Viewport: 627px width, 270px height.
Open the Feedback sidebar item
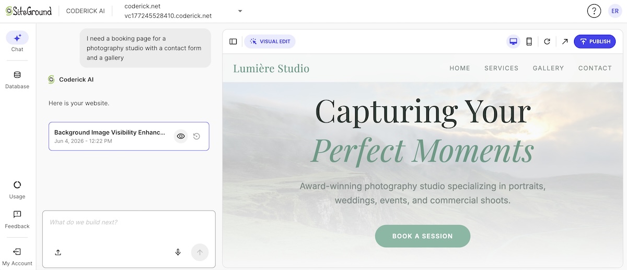[17, 219]
